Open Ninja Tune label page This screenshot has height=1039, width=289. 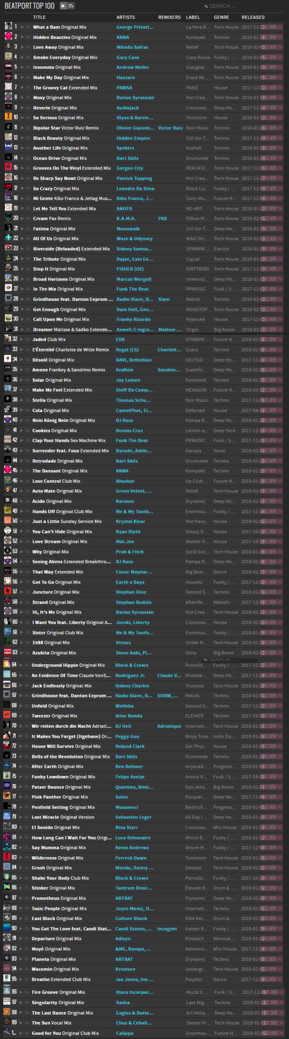[x=196, y=736]
